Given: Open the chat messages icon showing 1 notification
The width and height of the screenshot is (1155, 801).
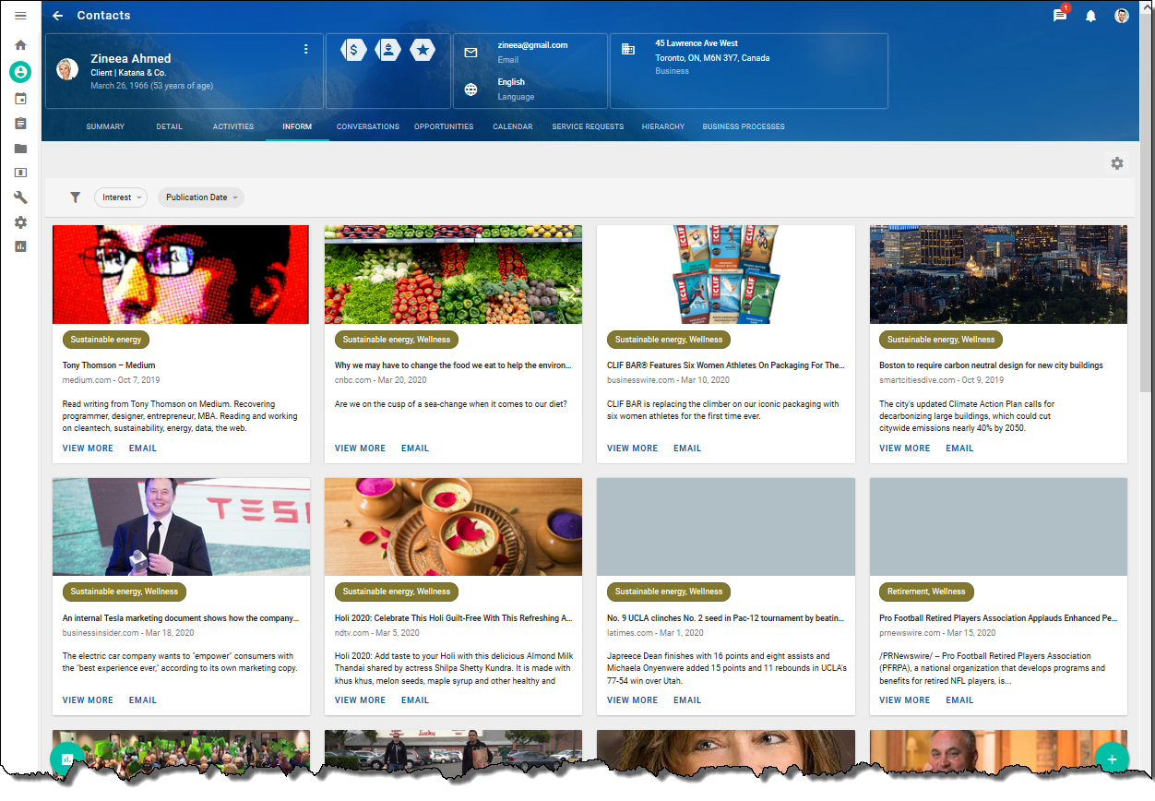Looking at the screenshot, I should pyautogui.click(x=1059, y=16).
